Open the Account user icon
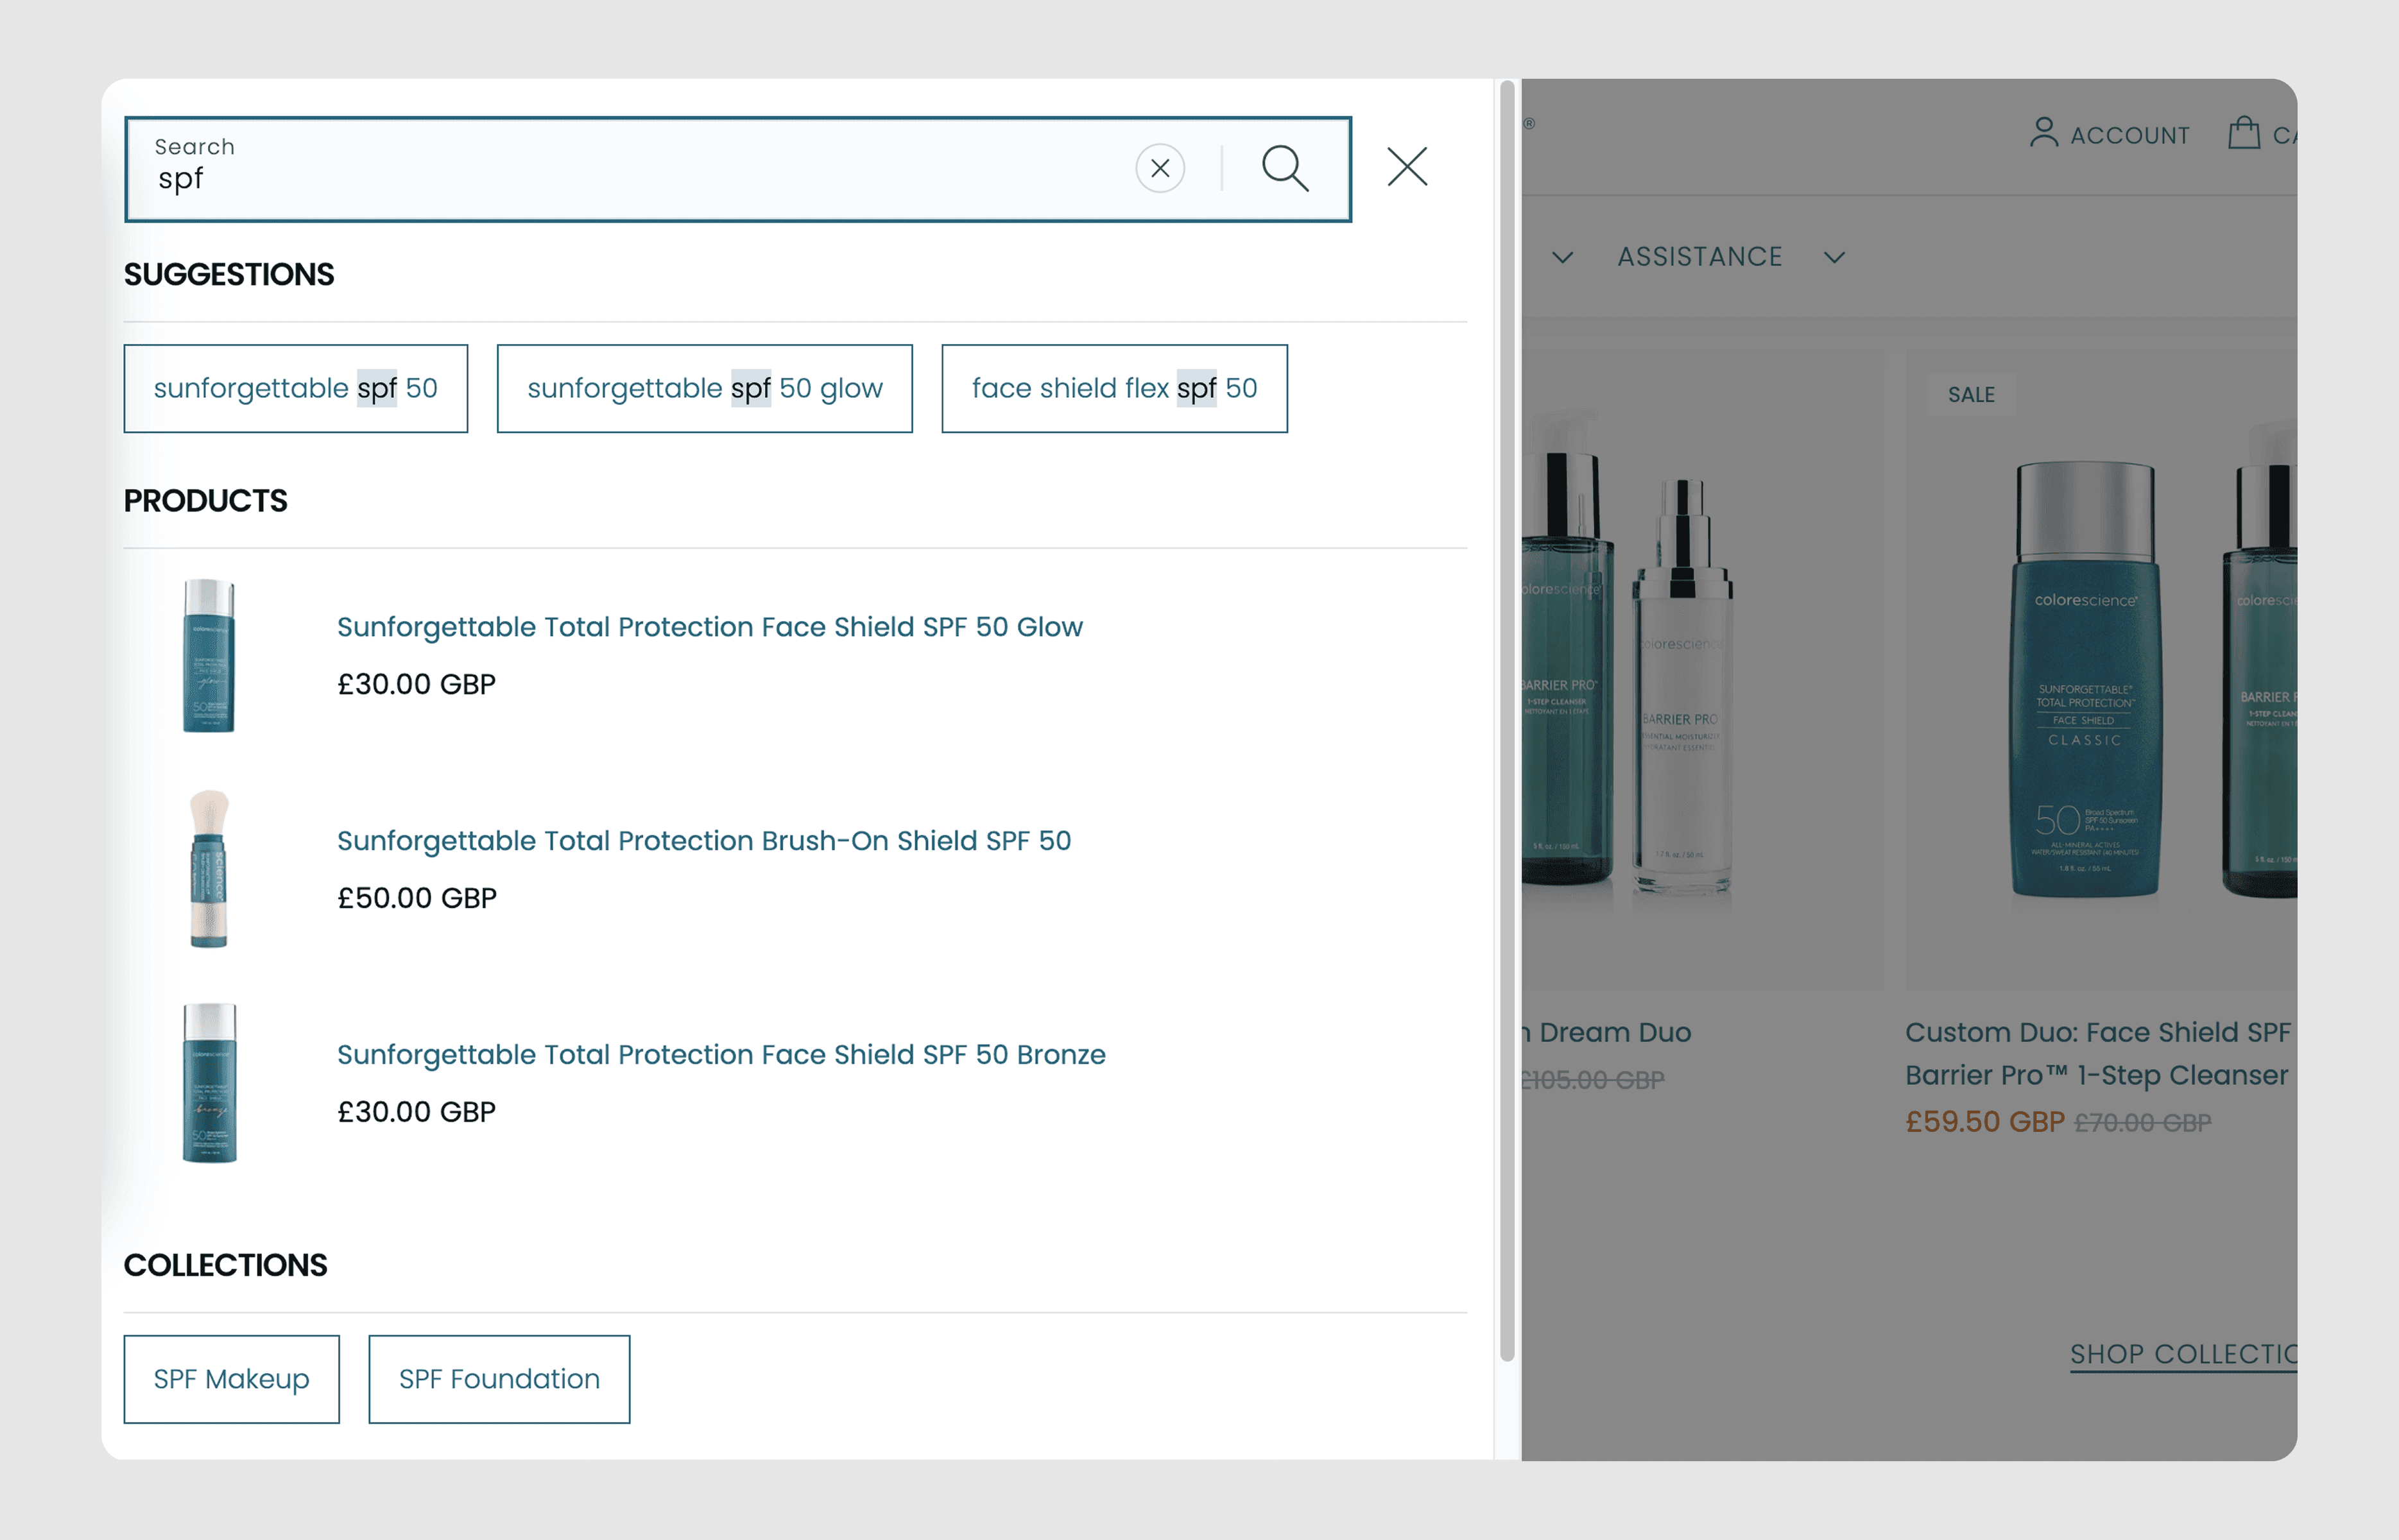This screenshot has height=1540, width=2399. pyautogui.click(x=2044, y=132)
